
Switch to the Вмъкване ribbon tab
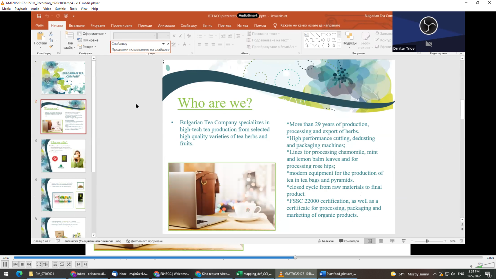[x=77, y=25]
